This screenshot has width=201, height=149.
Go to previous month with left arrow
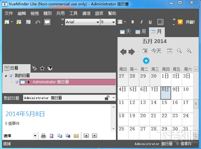(123, 52)
